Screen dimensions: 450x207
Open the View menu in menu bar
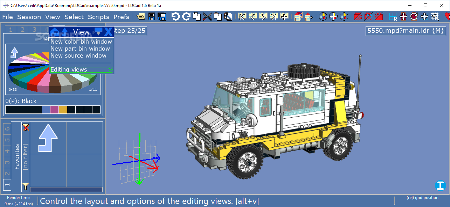pyautogui.click(x=53, y=17)
